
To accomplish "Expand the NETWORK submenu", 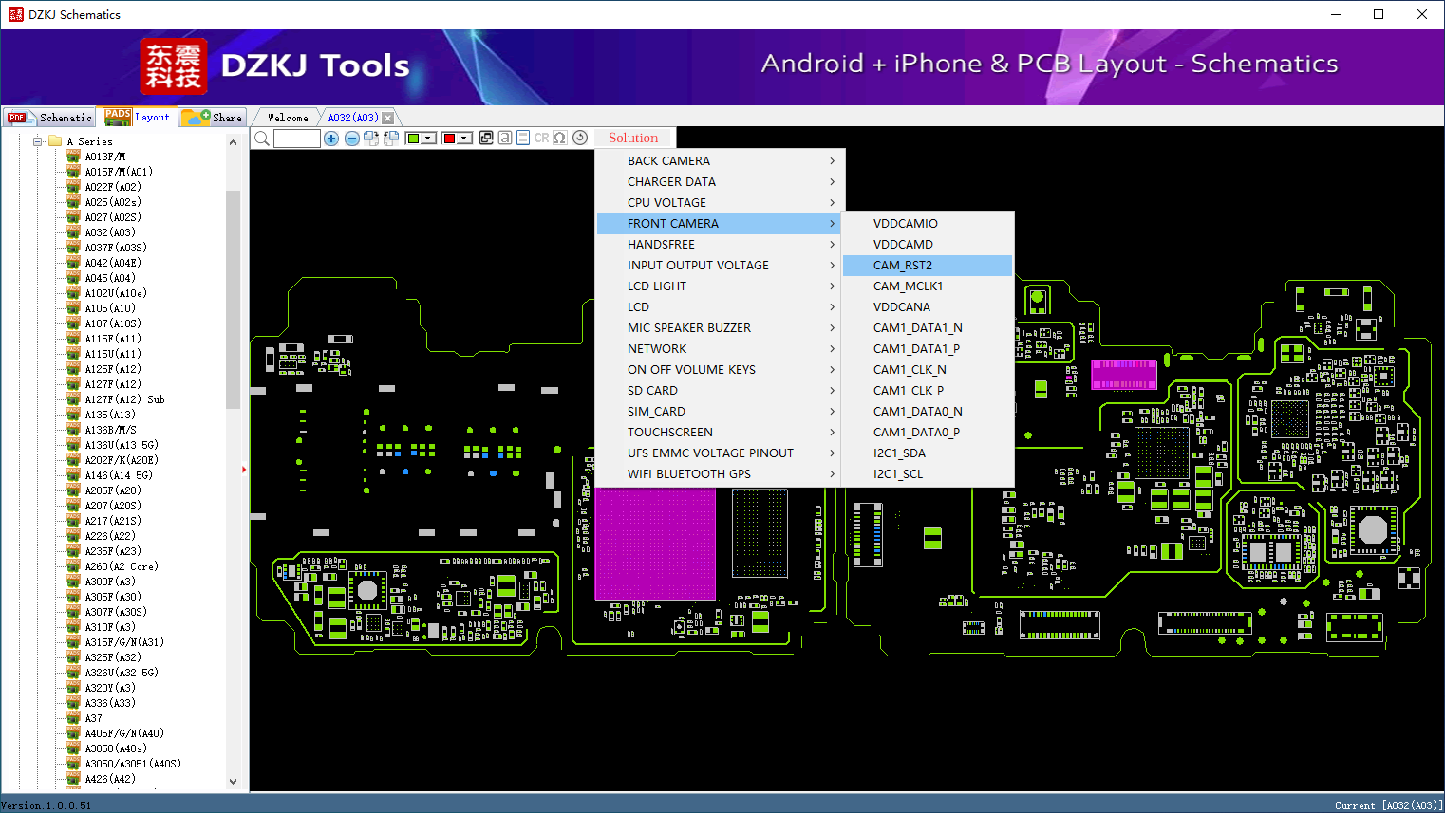I will pyautogui.click(x=721, y=349).
